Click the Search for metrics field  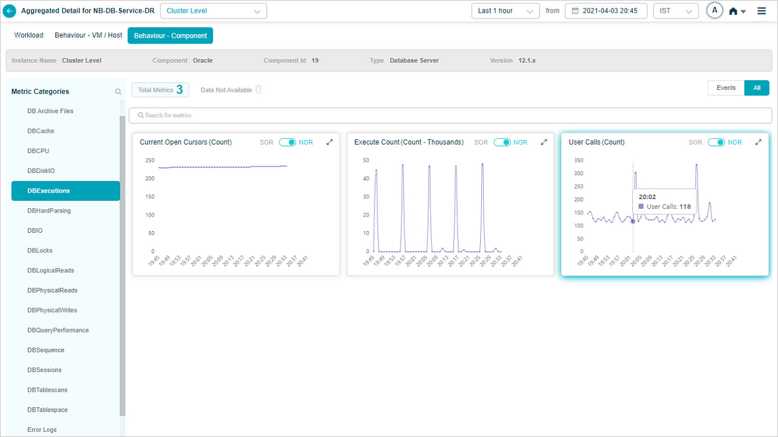pyautogui.click(x=450, y=115)
